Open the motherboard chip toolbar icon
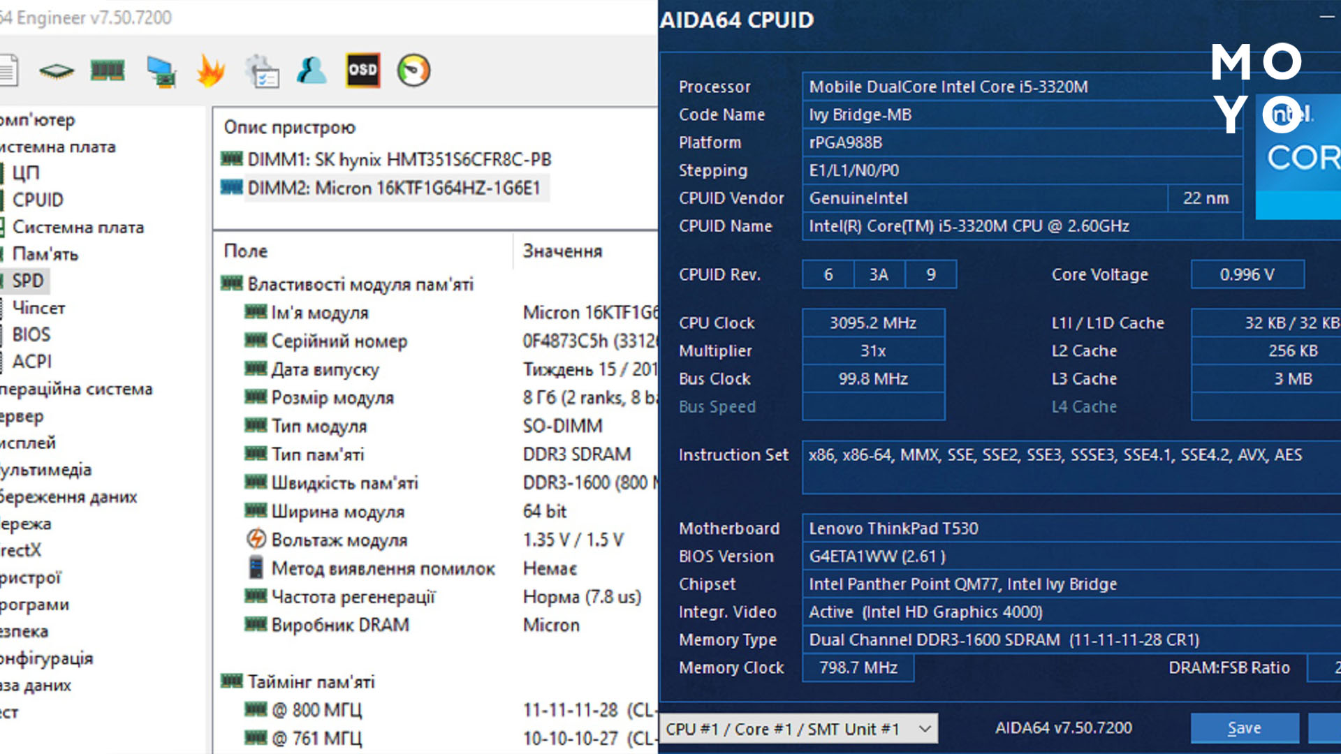Viewport: 1341px width, 754px height. [x=57, y=71]
